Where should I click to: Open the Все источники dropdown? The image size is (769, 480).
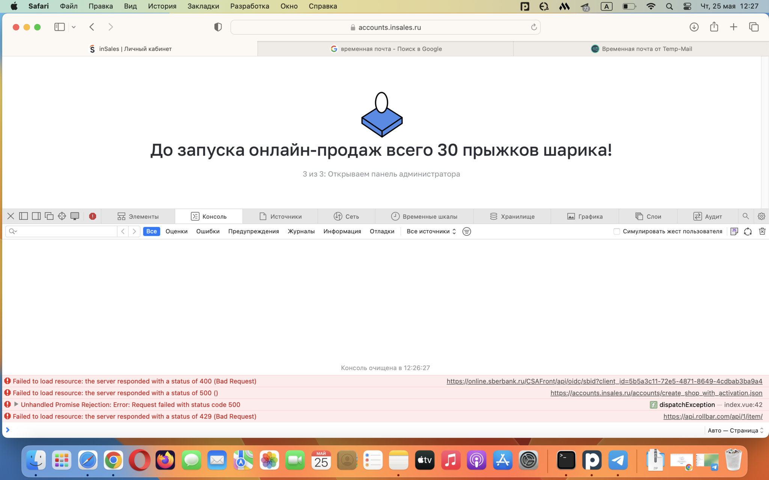click(x=431, y=231)
